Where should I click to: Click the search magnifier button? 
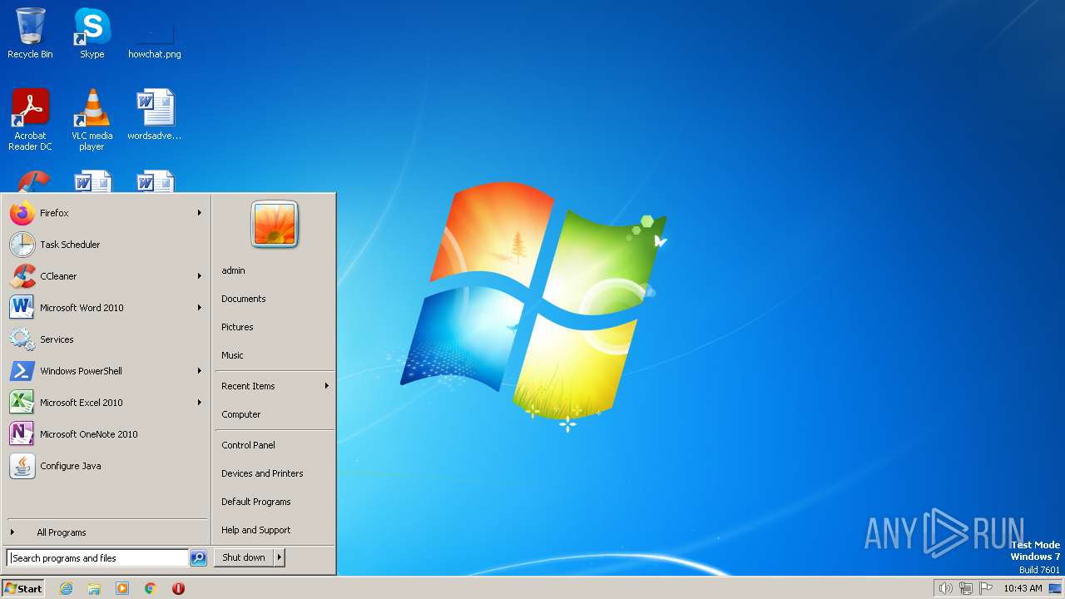198,558
